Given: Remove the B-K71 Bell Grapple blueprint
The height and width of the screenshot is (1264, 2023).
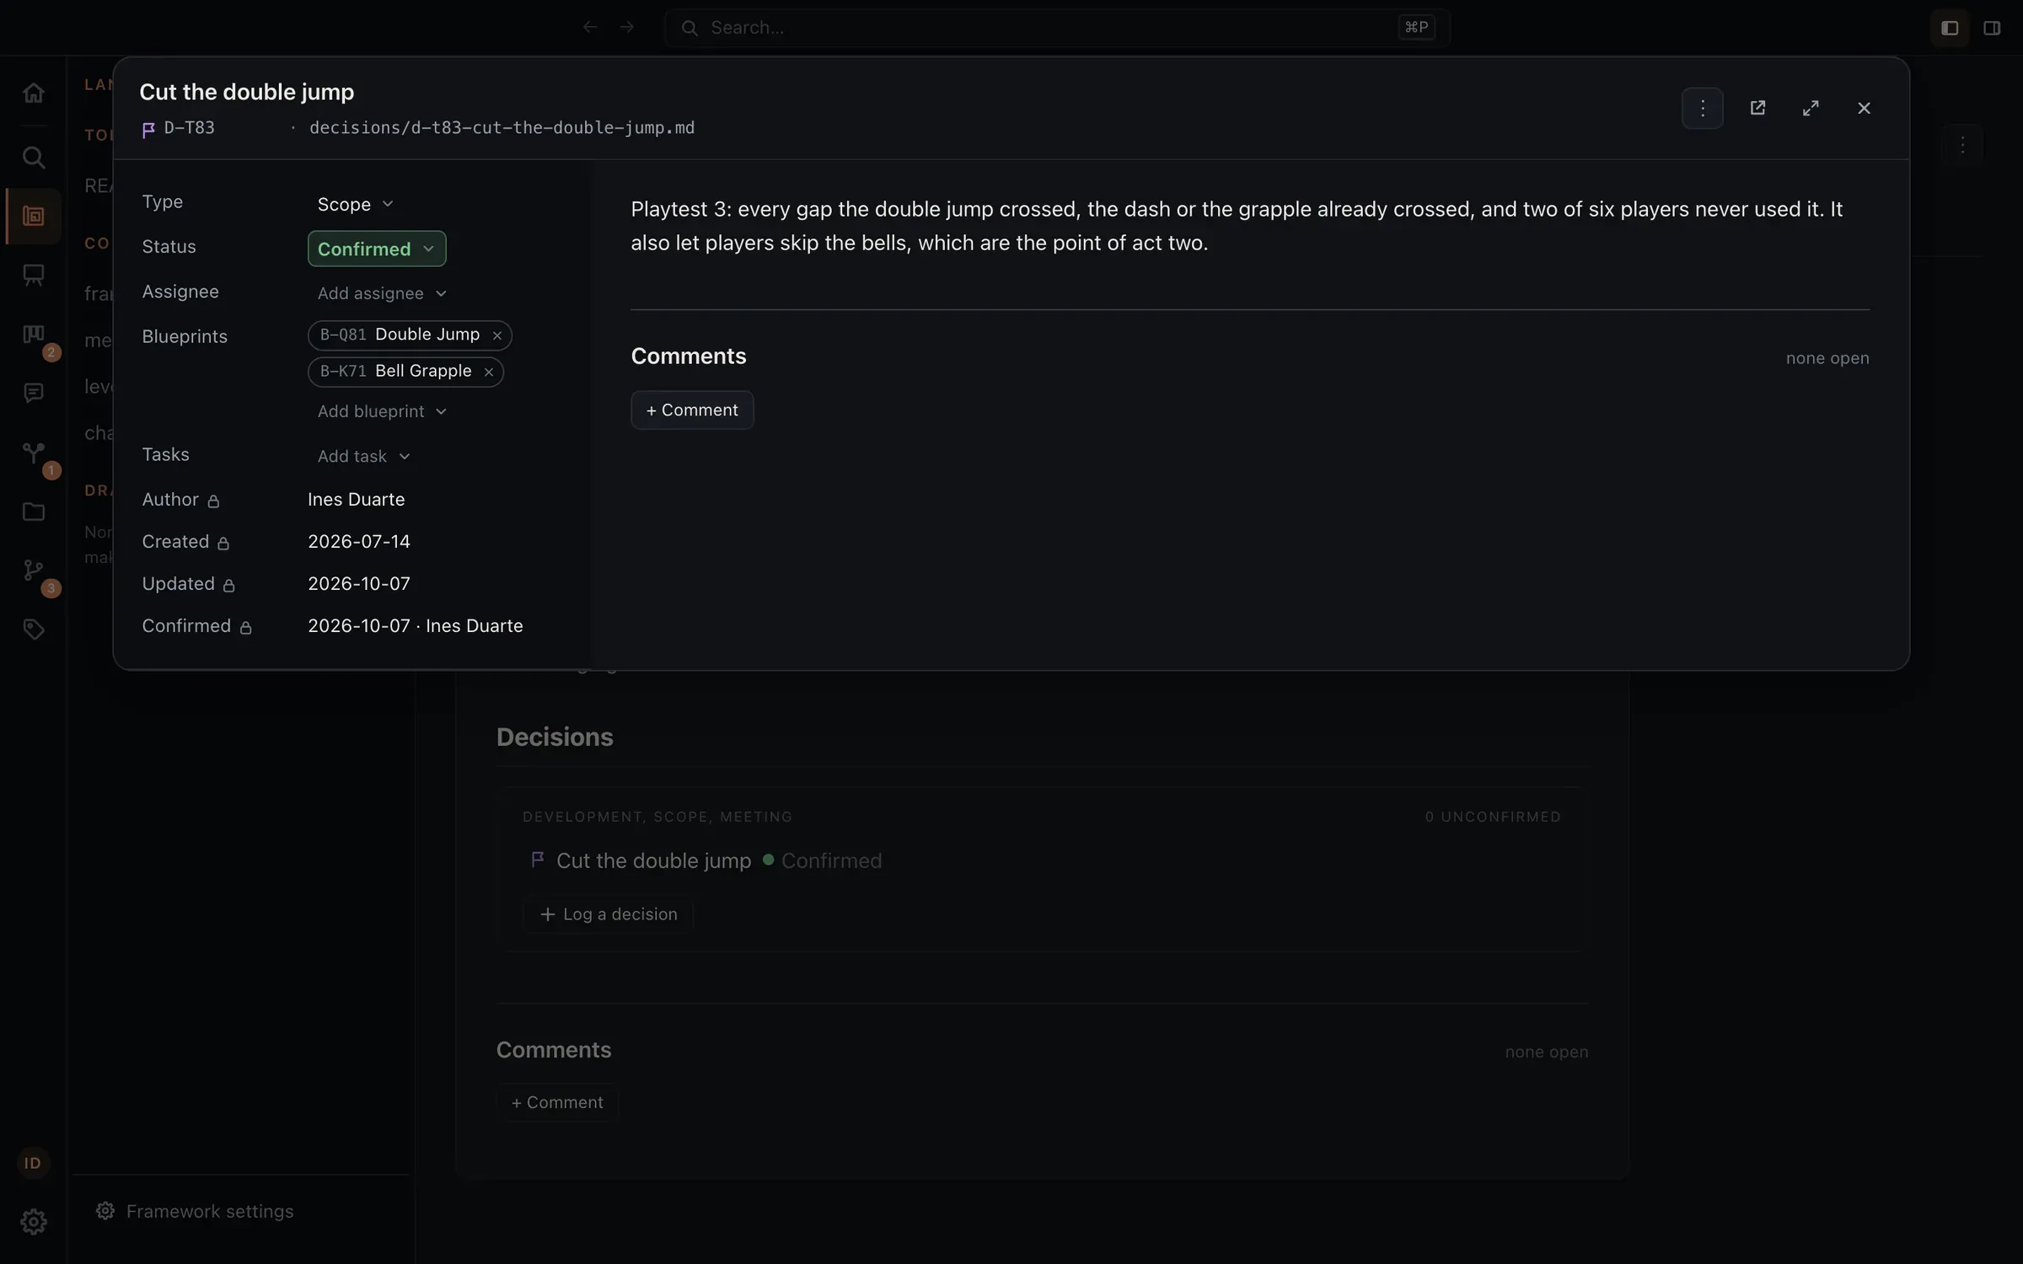Looking at the screenshot, I should coord(489,372).
